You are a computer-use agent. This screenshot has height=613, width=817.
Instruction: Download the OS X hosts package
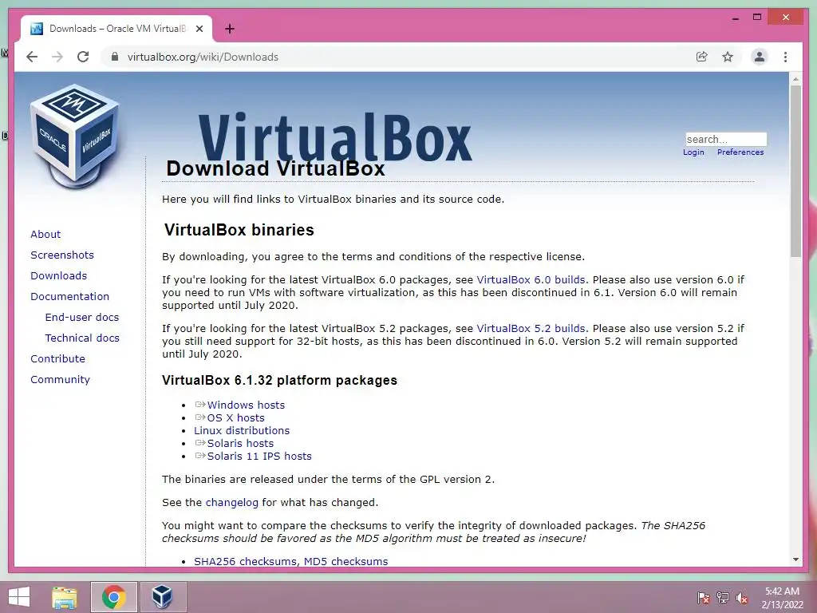pyautogui.click(x=235, y=418)
